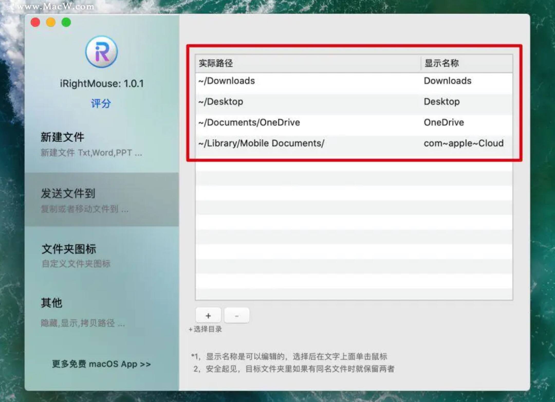Screen dimensions: 555x402
Task: Click the com~apple~Cloud display name cell
Action: 464,143
